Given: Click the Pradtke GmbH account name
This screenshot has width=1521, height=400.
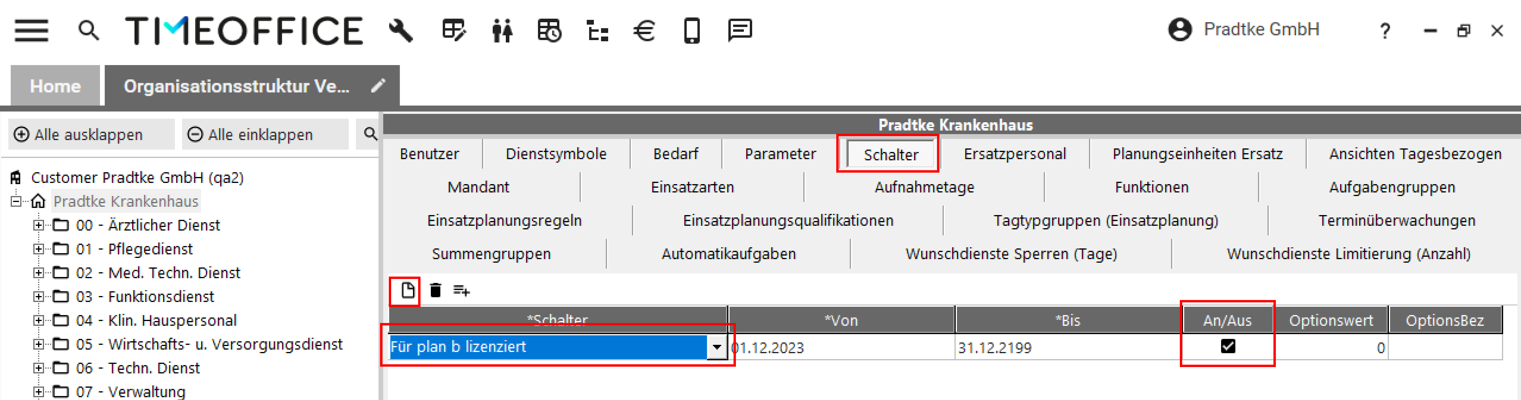Looking at the screenshot, I should coord(1261,29).
